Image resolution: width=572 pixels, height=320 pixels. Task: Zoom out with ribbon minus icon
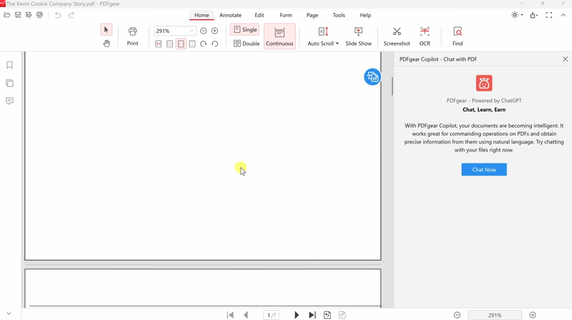204,31
